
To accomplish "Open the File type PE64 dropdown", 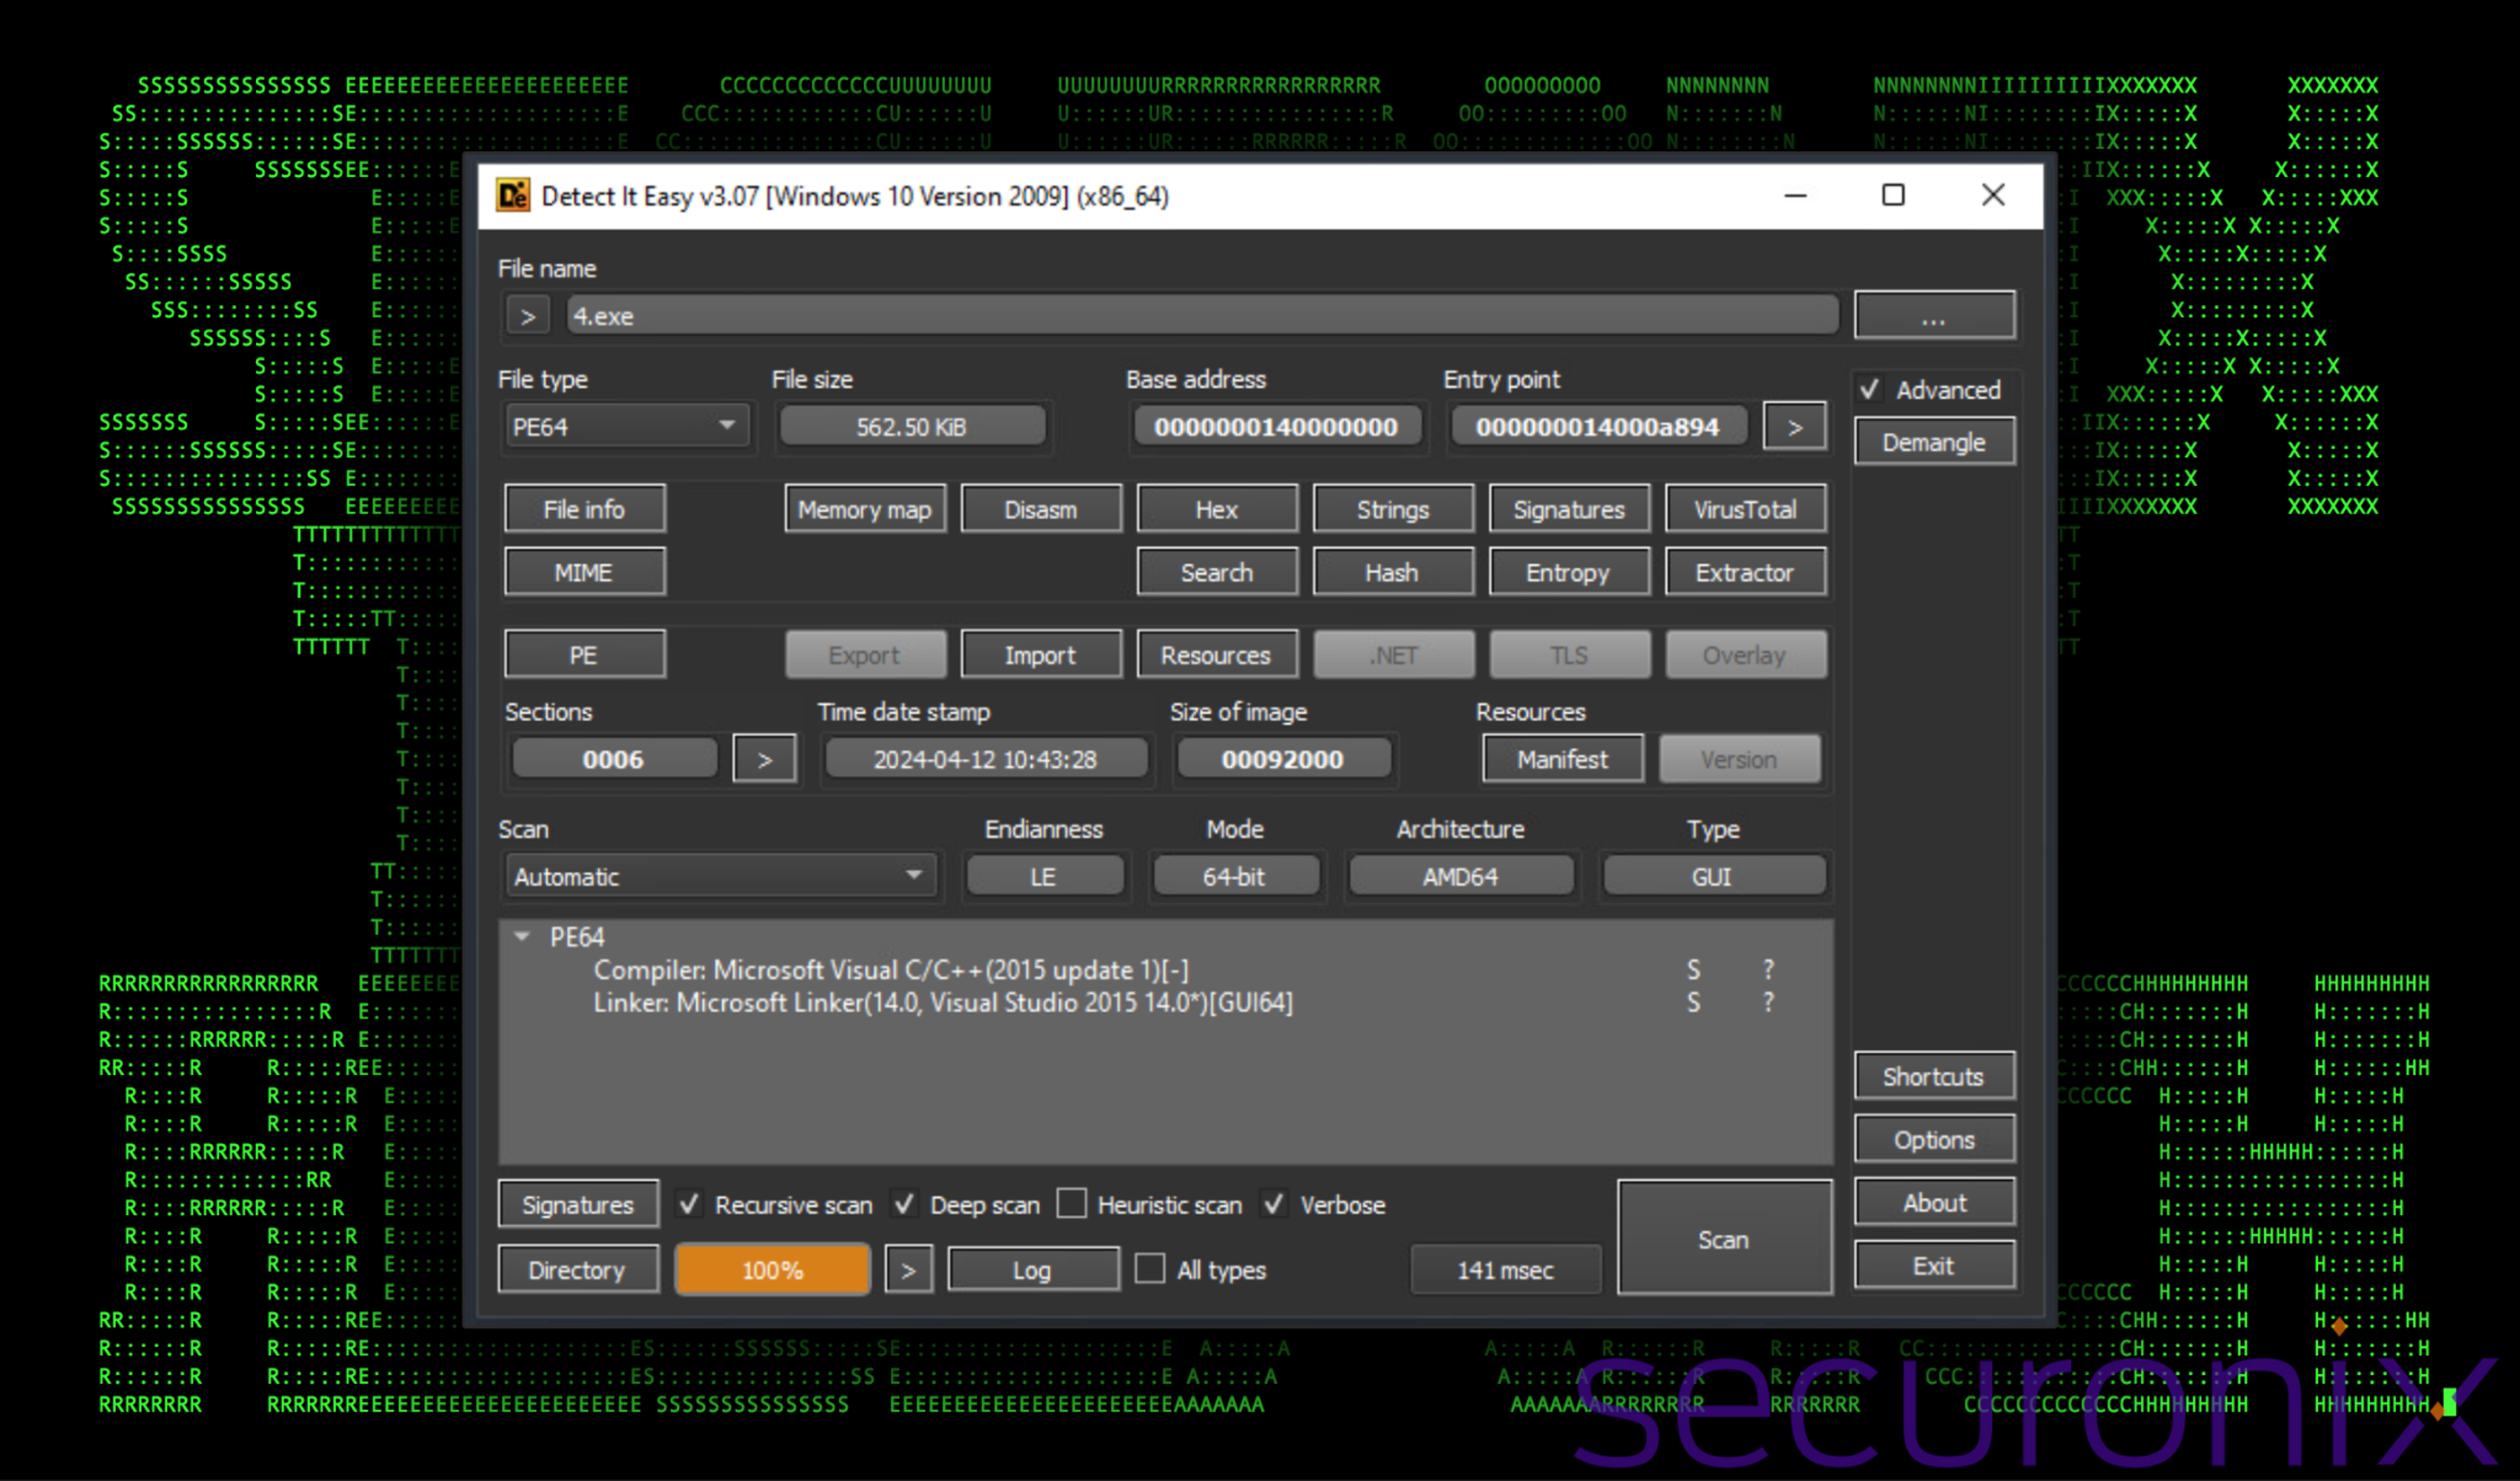I will [x=625, y=427].
